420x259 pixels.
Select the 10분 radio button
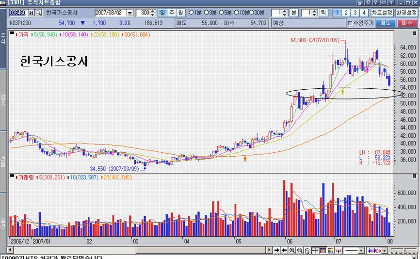point(237,13)
